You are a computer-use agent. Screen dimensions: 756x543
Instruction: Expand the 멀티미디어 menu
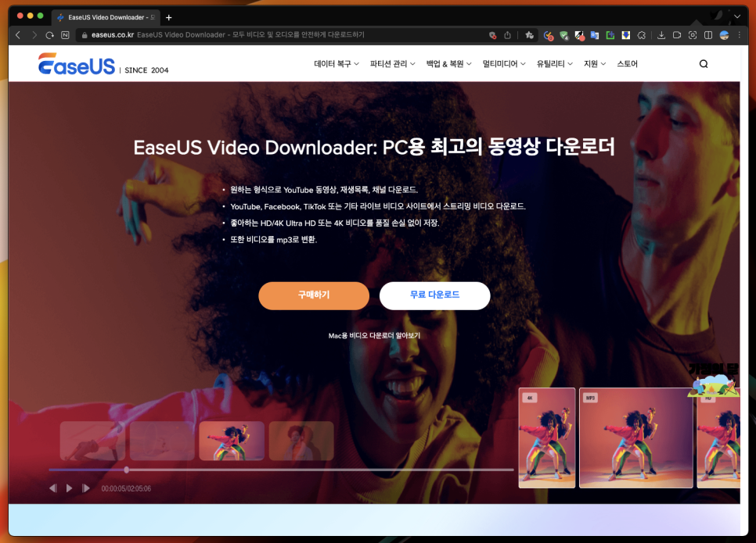click(x=504, y=64)
